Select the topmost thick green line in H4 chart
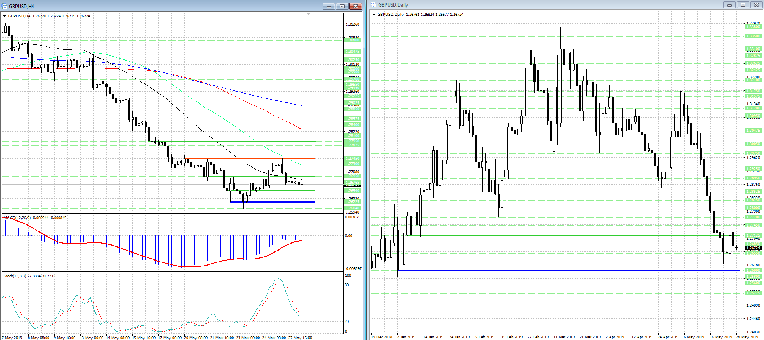 [x=232, y=141]
